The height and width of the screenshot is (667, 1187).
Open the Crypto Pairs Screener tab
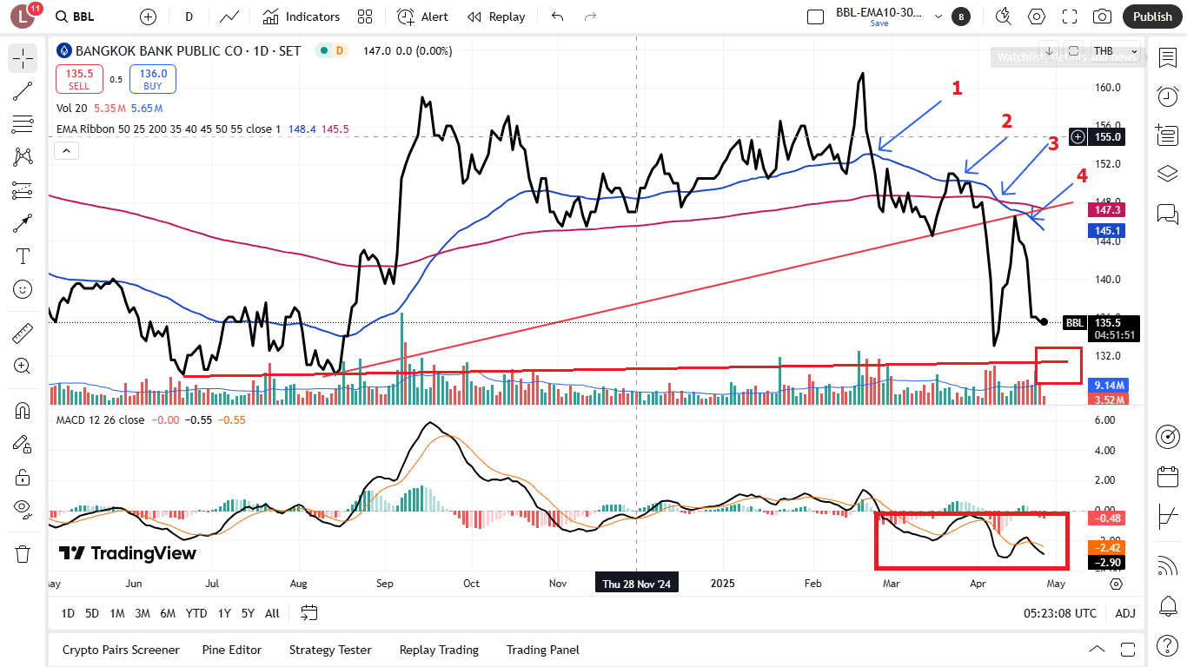point(121,650)
